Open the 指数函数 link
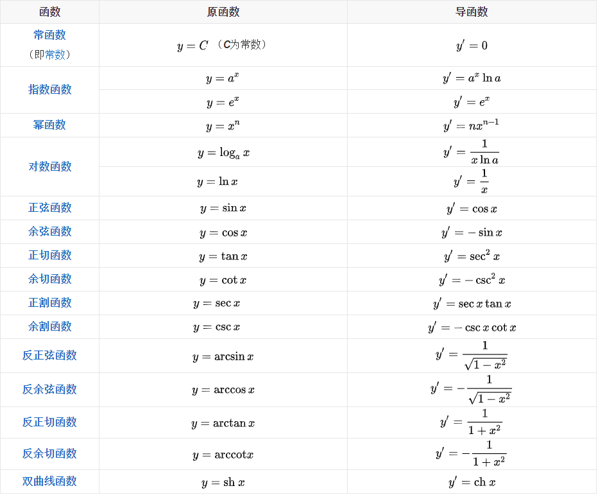This screenshot has height=495, width=598. click(49, 90)
